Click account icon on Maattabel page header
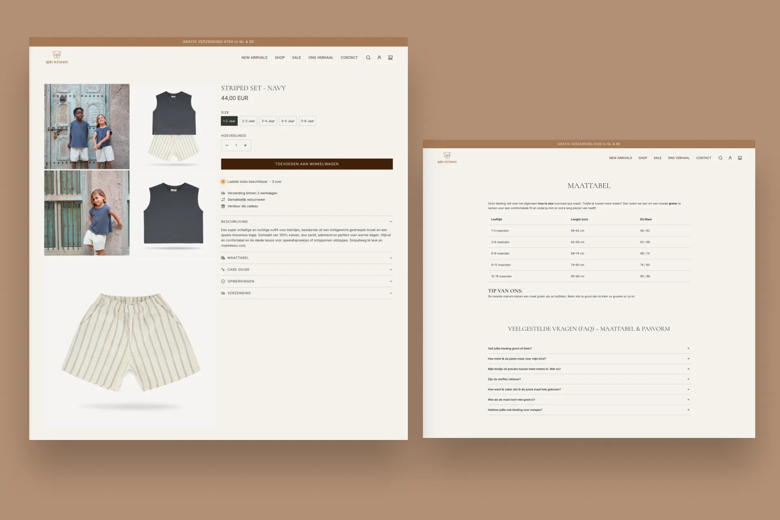The width and height of the screenshot is (780, 520). [x=730, y=158]
